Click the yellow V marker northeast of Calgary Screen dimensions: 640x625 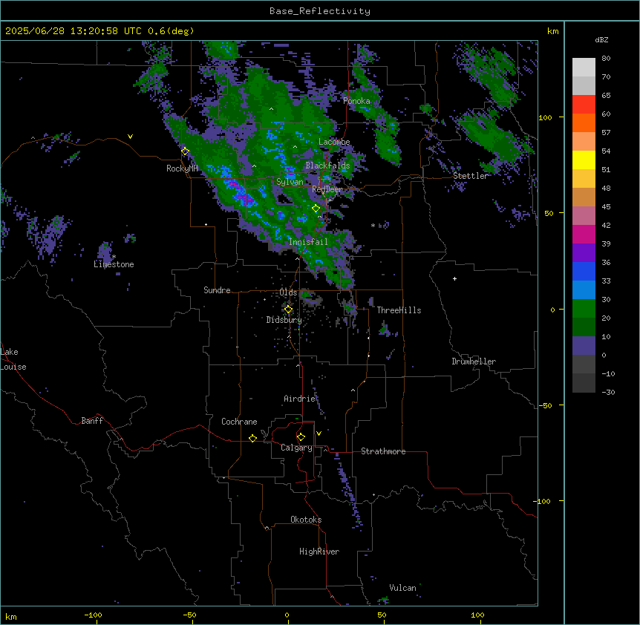[x=319, y=433]
